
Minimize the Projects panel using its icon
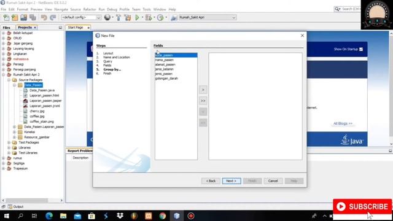pos(60,27)
